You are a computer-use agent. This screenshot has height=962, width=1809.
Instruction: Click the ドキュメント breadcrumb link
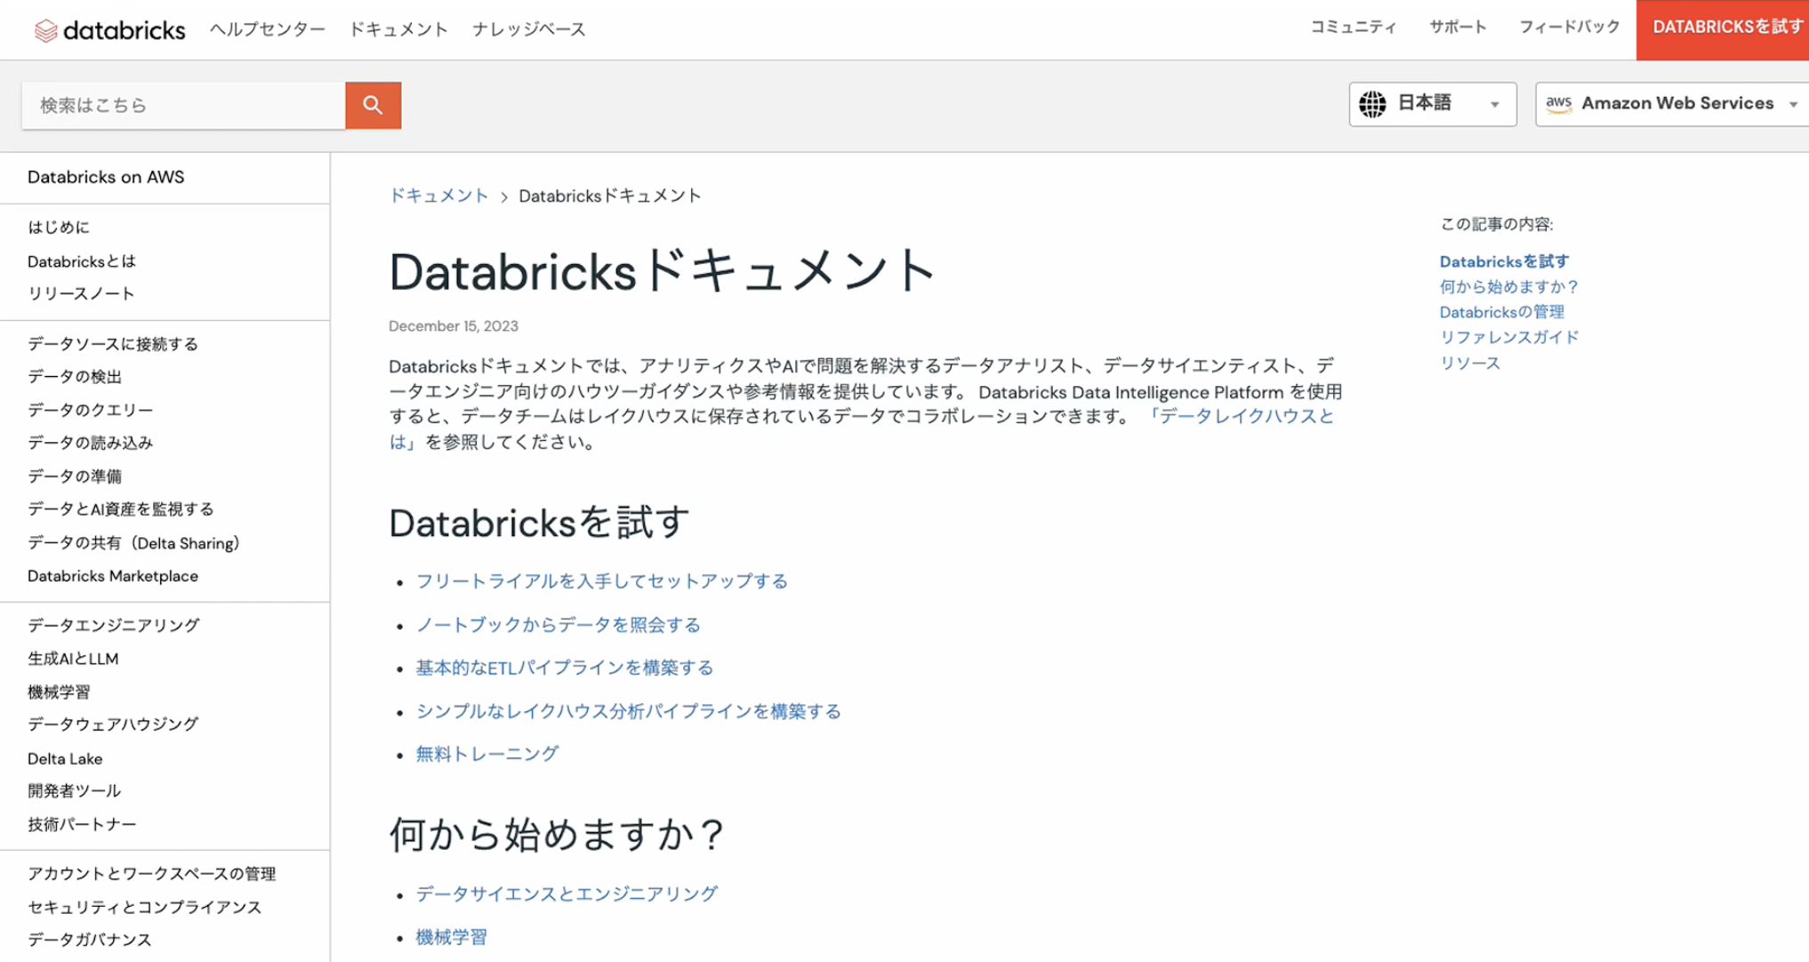(438, 196)
